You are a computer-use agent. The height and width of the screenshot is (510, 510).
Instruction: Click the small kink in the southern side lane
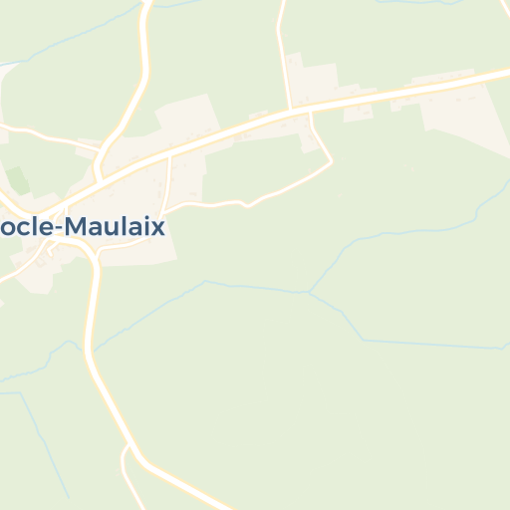[x=247, y=205]
